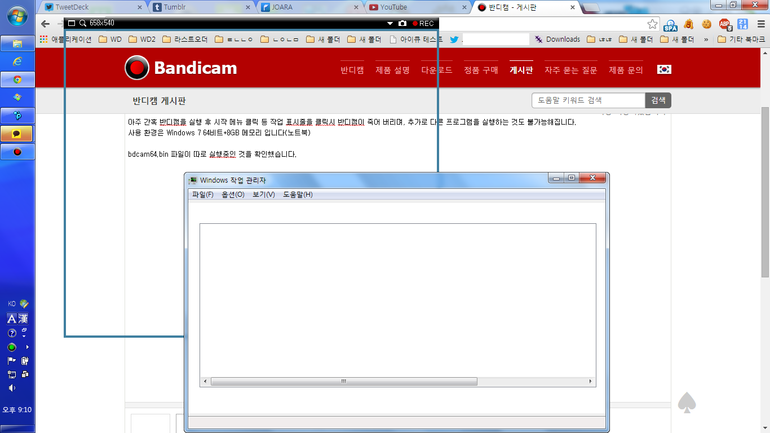Open the 게시판 nav item
The height and width of the screenshot is (433, 770).
(x=521, y=70)
